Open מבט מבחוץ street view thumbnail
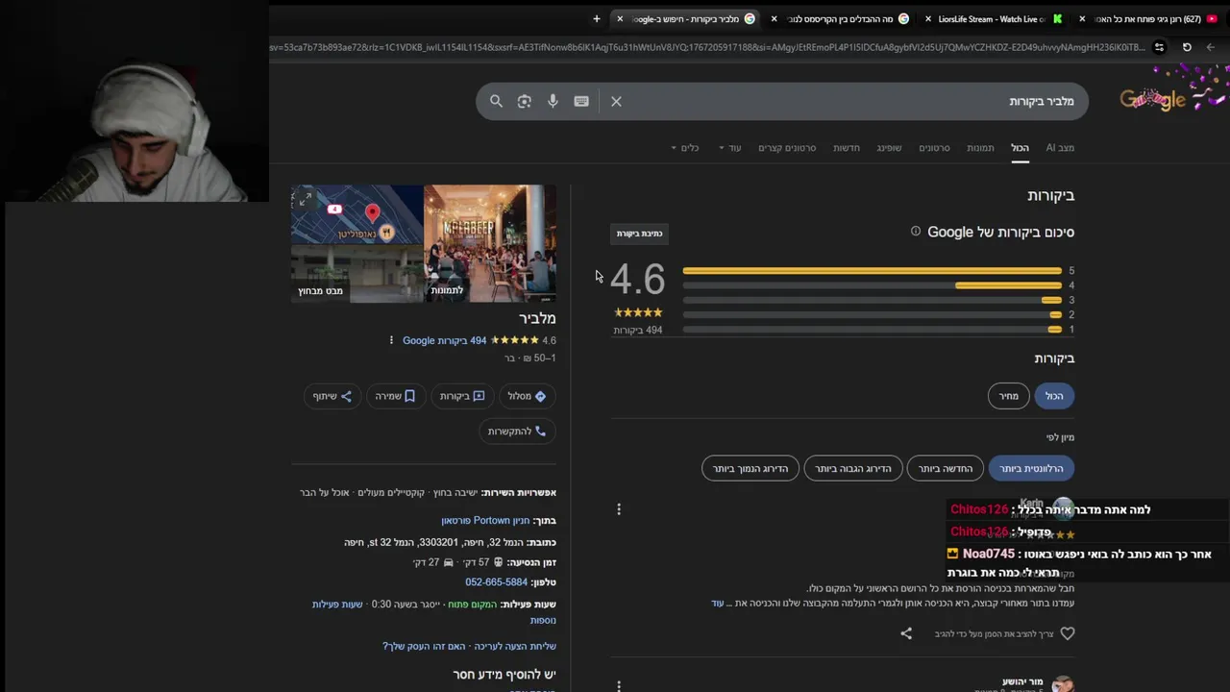Image resolution: width=1230 pixels, height=692 pixels. [x=357, y=274]
